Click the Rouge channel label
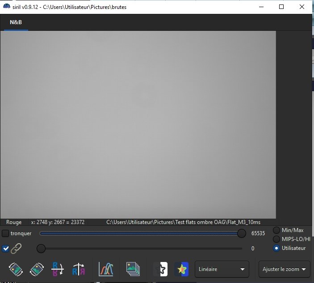The width and height of the screenshot is (314, 283). click(14, 222)
